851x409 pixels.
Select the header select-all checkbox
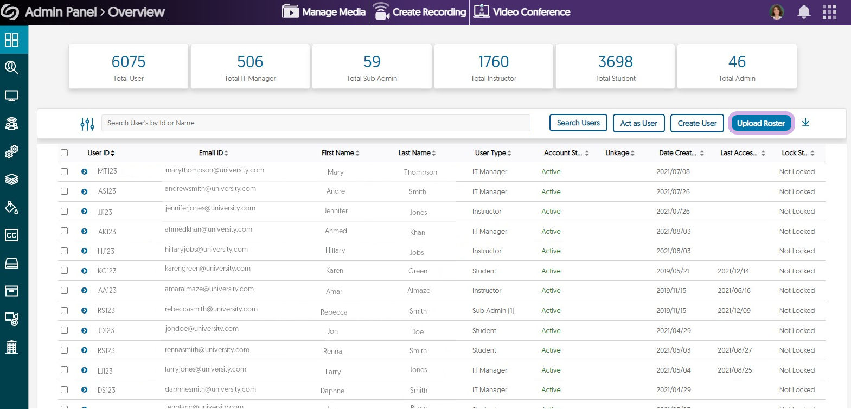pyautogui.click(x=65, y=153)
